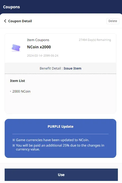Click the NCoin x2000 coupon title
The image size is (122, 183).
39,47
